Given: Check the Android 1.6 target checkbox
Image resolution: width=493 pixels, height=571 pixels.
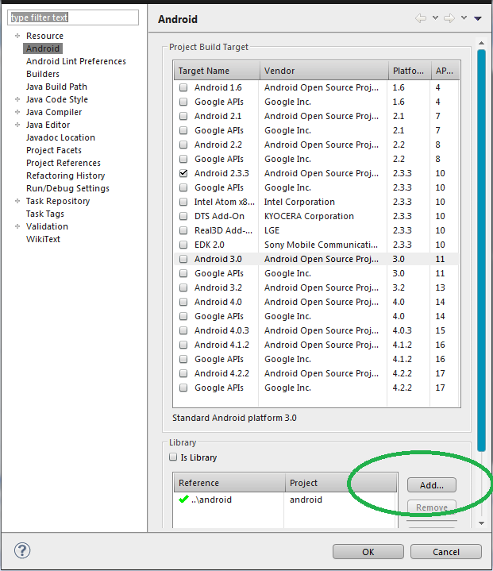Looking at the screenshot, I should click(183, 87).
